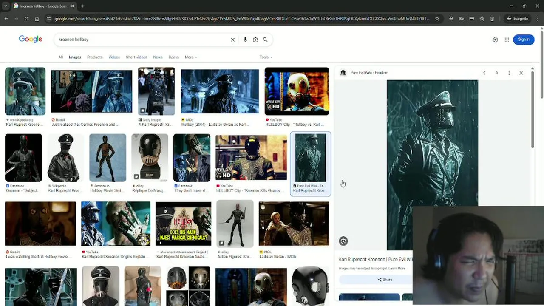This screenshot has width=544, height=306.
Task: Open eBay Action Figures Kroenen thumbnail
Action: (x=235, y=224)
